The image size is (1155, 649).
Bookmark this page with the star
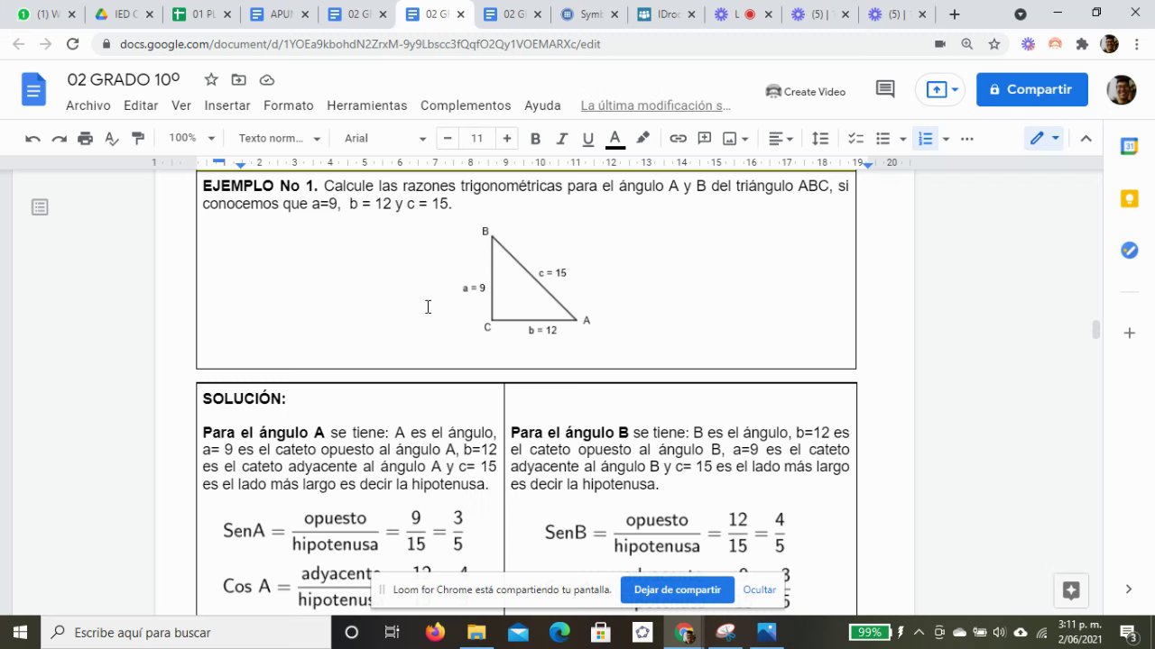point(993,43)
